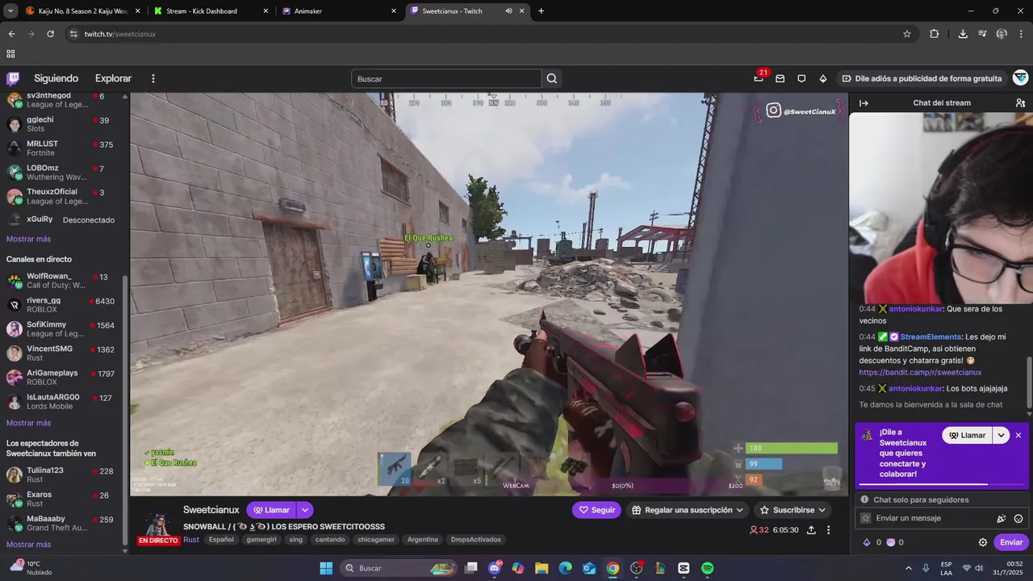Open rivers_gg ROBLOX channel

click(x=62, y=304)
